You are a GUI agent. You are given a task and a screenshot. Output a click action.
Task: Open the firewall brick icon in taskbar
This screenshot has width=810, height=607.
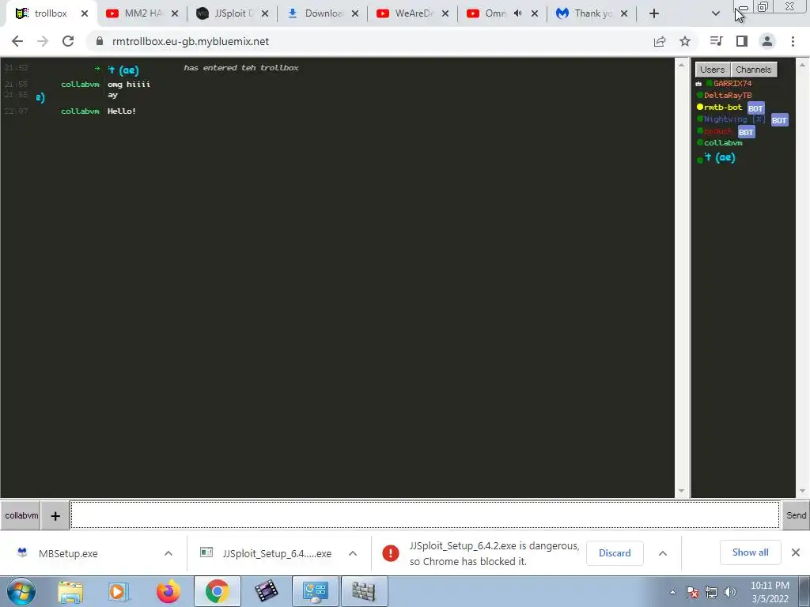(x=364, y=591)
